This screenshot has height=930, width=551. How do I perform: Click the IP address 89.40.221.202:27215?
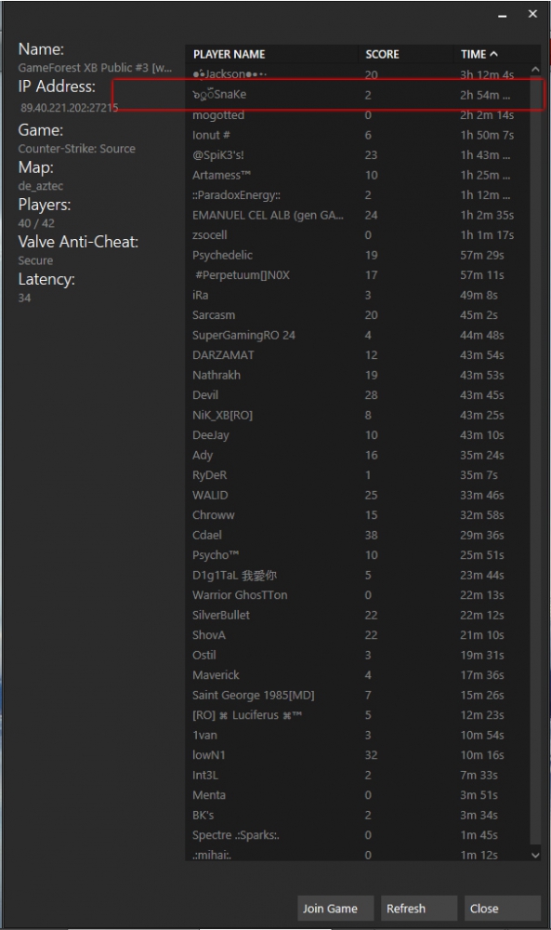[70, 107]
